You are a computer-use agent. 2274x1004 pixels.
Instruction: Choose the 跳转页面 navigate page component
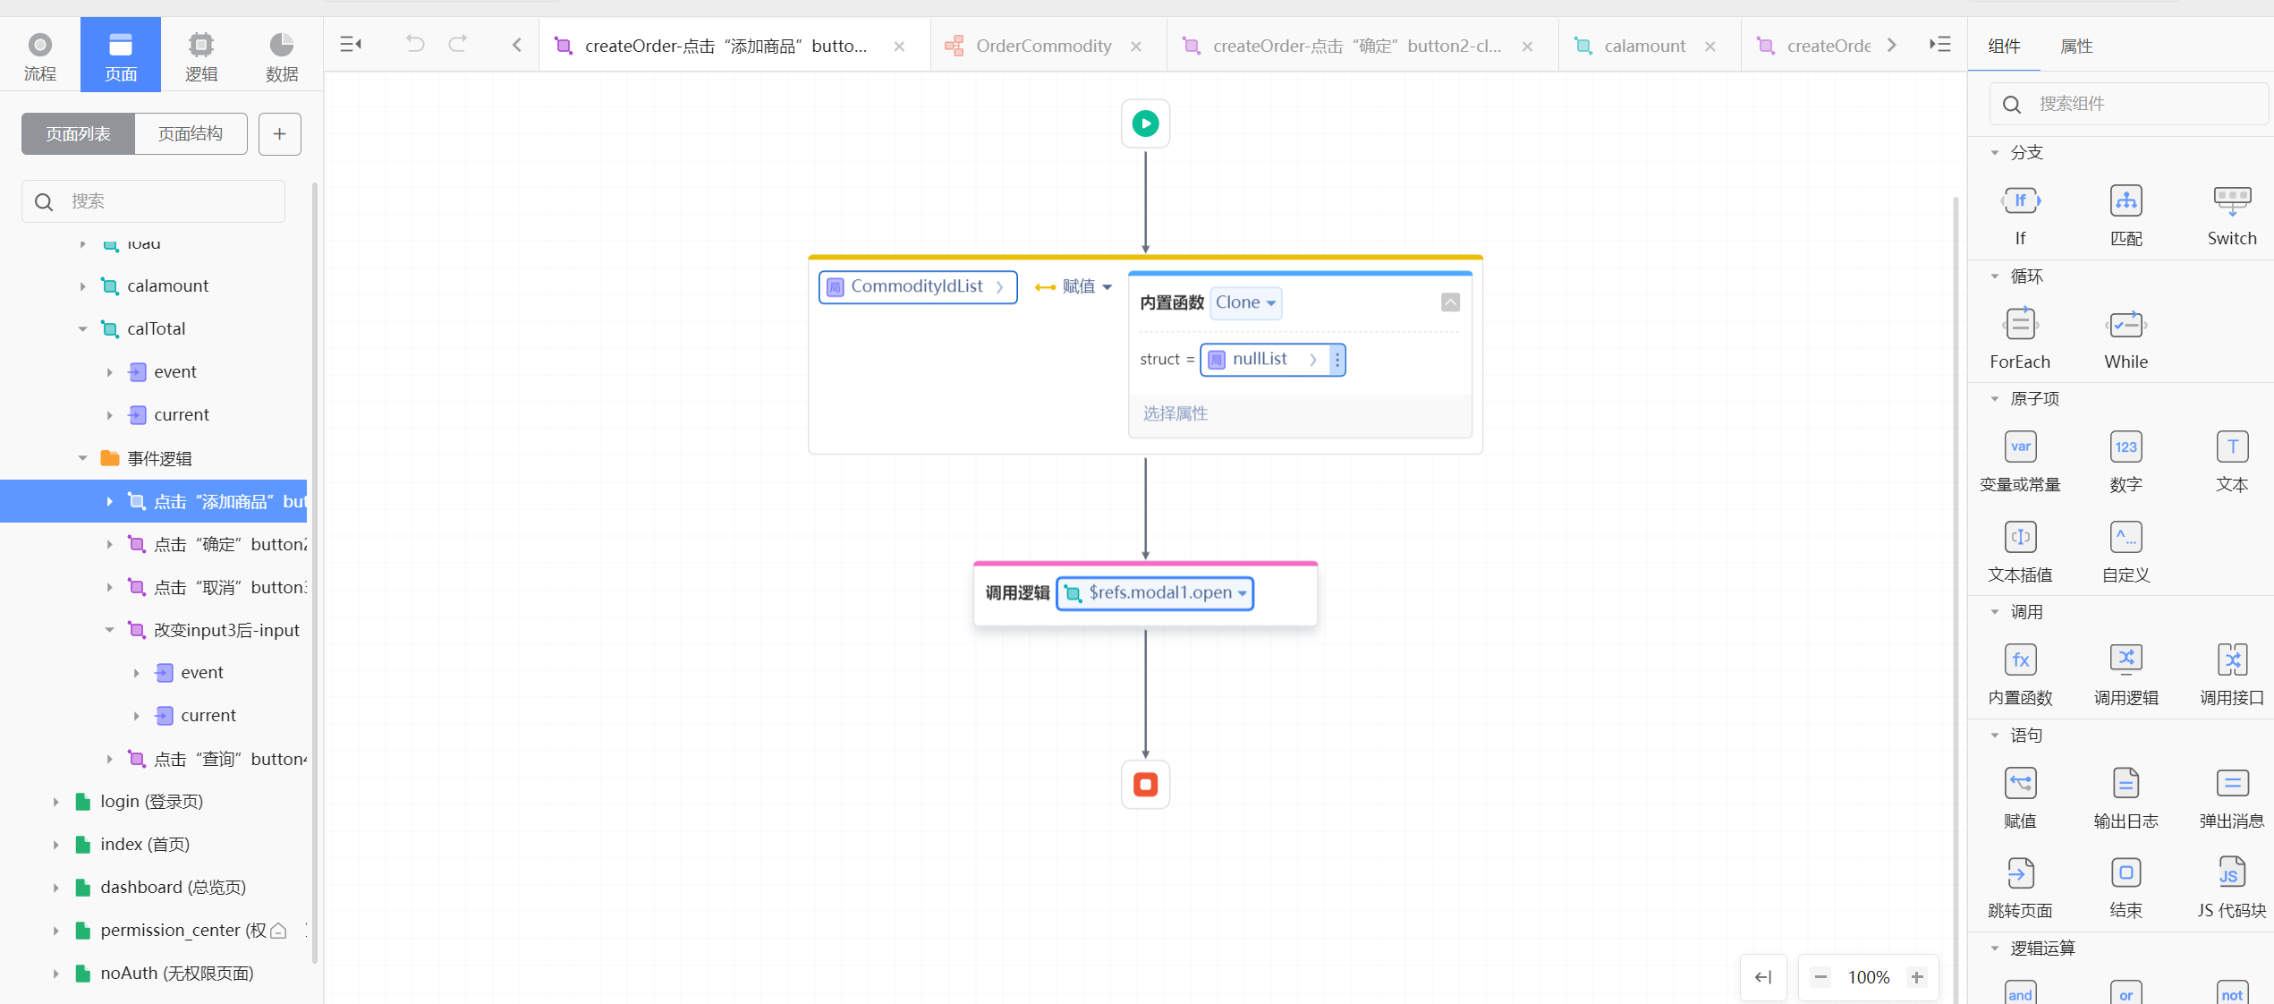[x=2020, y=887]
